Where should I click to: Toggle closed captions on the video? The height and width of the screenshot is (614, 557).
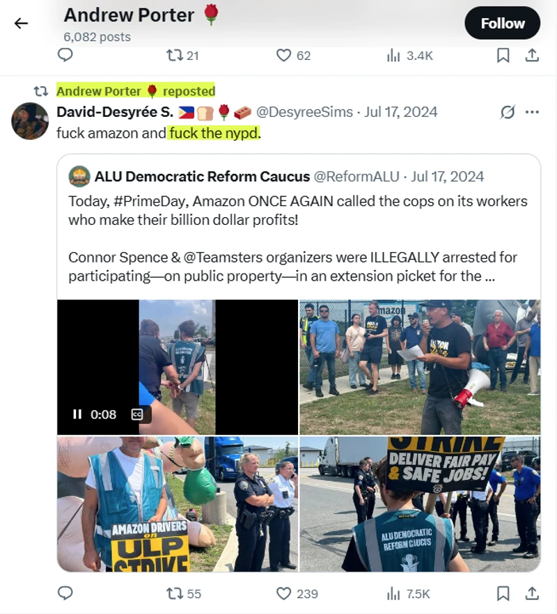[x=136, y=414]
